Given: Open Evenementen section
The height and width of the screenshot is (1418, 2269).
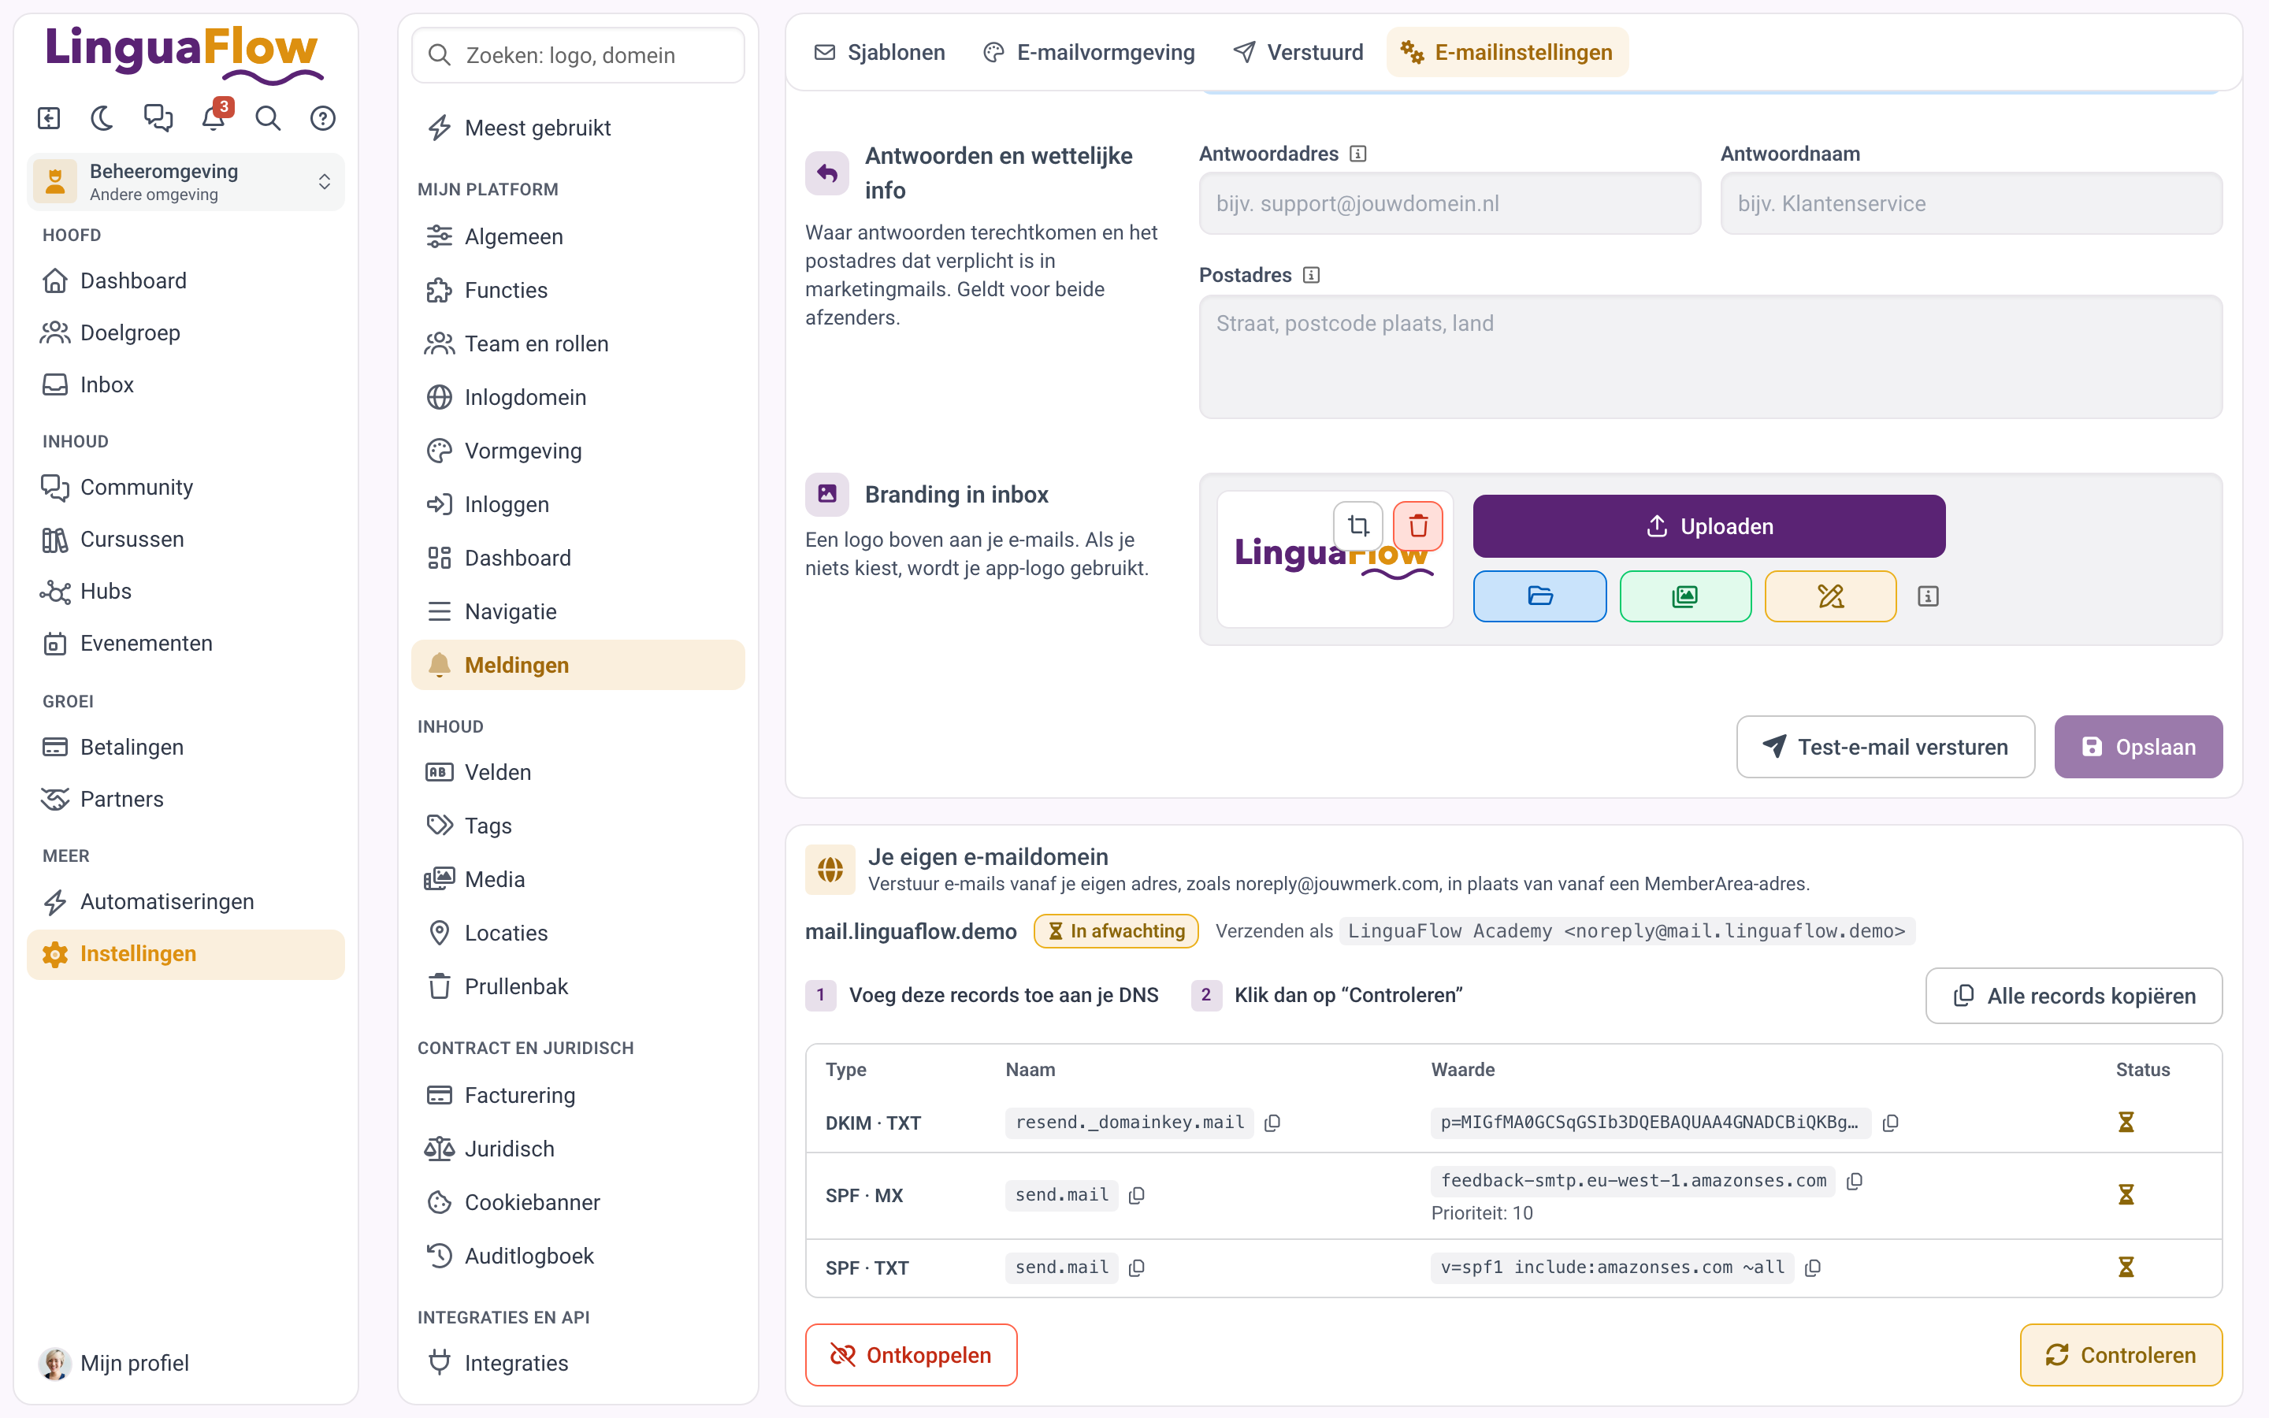Looking at the screenshot, I should pyautogui.click(x=186, y=644).
